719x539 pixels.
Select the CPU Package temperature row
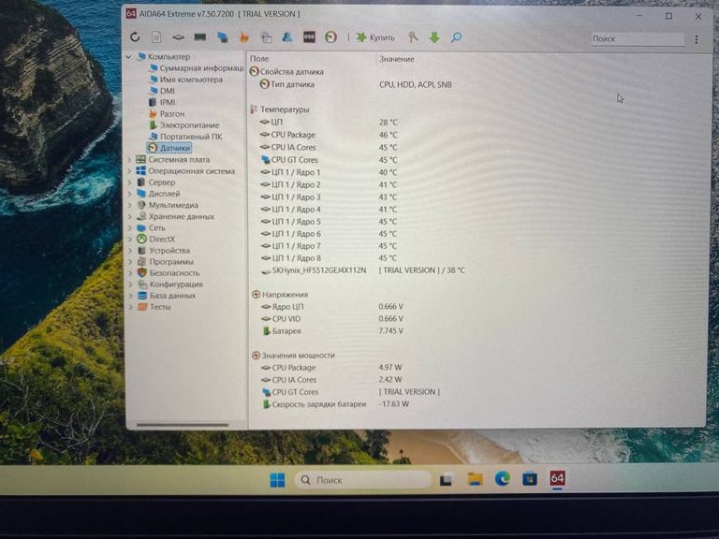[329, 135]
